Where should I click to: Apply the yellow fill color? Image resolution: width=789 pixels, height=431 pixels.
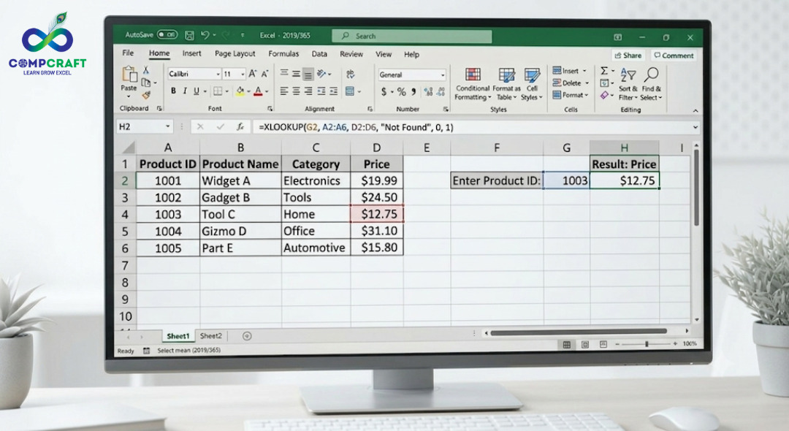[240, 91]
